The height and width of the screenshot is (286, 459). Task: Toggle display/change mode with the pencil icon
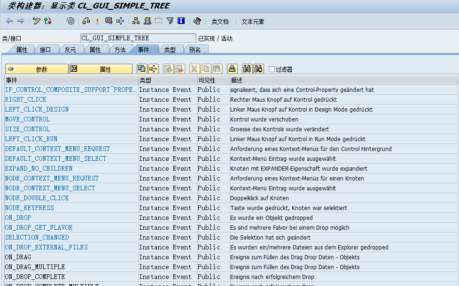coord(36,21)
